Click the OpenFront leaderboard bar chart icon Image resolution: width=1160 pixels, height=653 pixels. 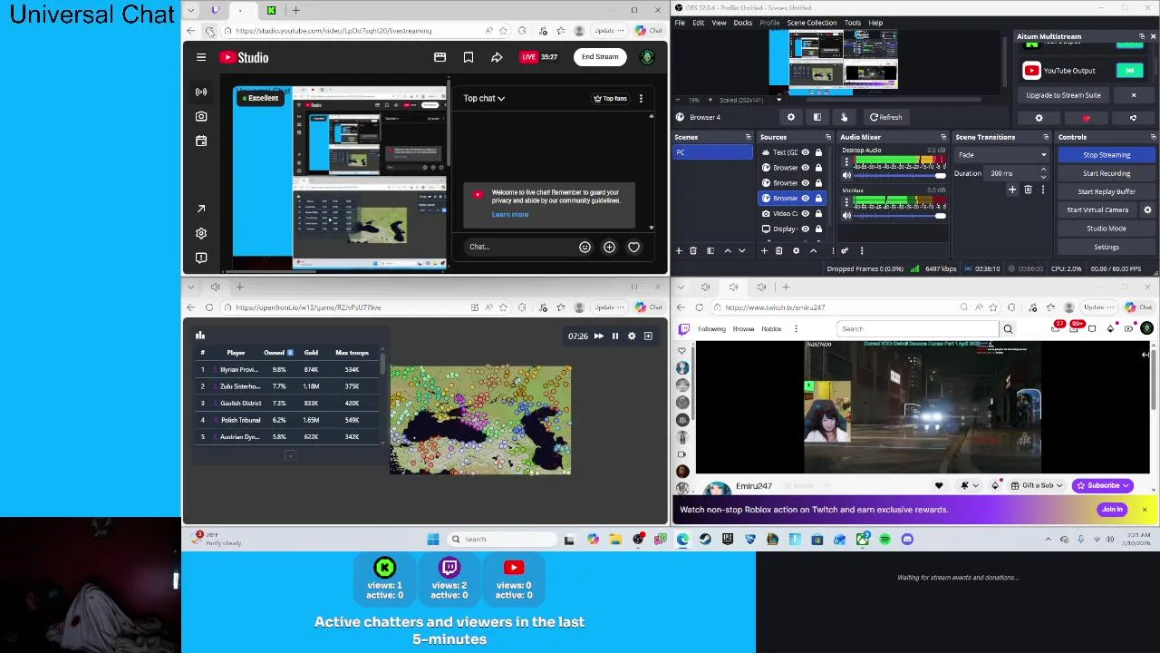coord(200,335)
